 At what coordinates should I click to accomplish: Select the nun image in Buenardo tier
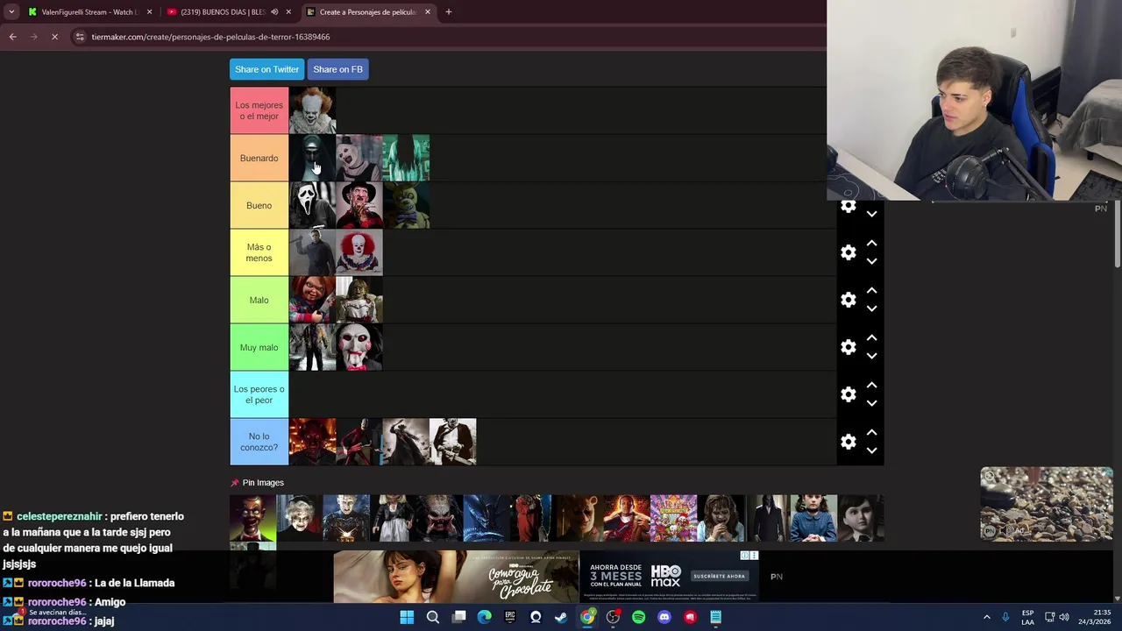[x=312, y=158]
